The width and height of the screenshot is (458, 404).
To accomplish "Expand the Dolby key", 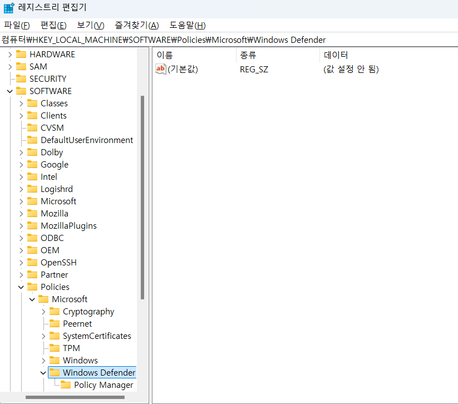I will tap(21, 152).
